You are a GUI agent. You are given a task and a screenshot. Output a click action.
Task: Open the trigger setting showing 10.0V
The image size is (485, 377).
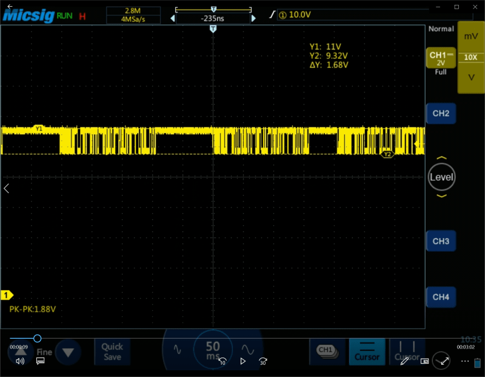click(374, 15)
